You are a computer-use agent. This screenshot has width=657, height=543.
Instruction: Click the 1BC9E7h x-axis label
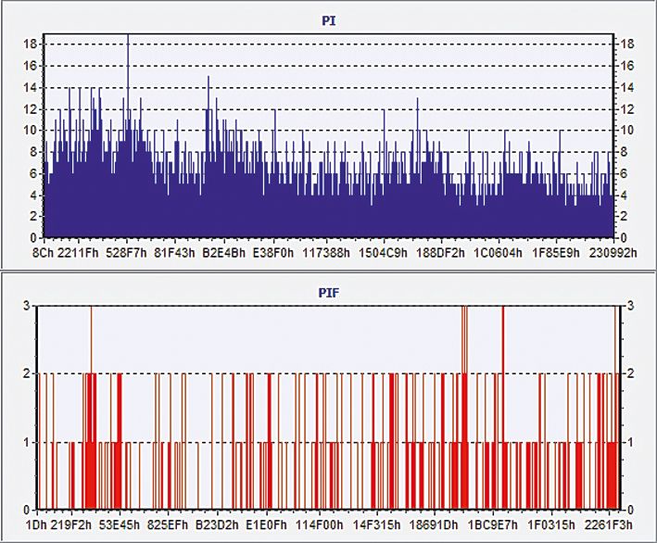[x=493, y=524]
